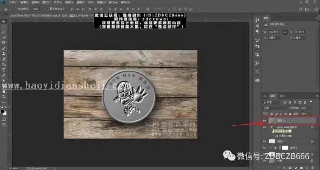320x170 pixels.
Task: Hide the IRON MAN text layer eye
Action: click(x=265, y=127)
